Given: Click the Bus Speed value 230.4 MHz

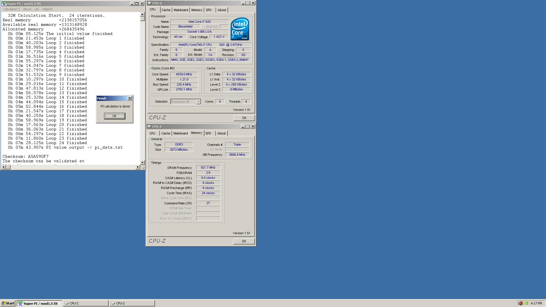Looking at the screenshot, I should pos(184,84).
